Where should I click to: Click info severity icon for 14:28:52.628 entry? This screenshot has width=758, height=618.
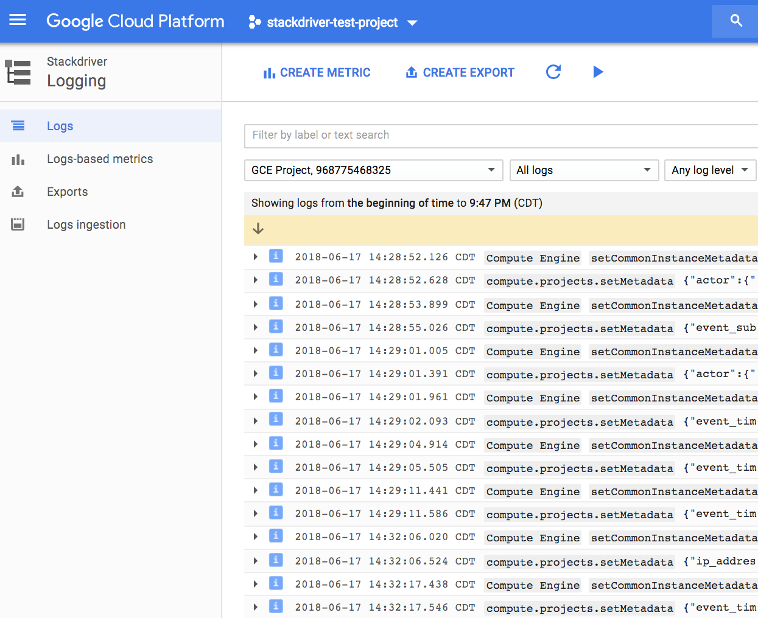tap(276, 279)
